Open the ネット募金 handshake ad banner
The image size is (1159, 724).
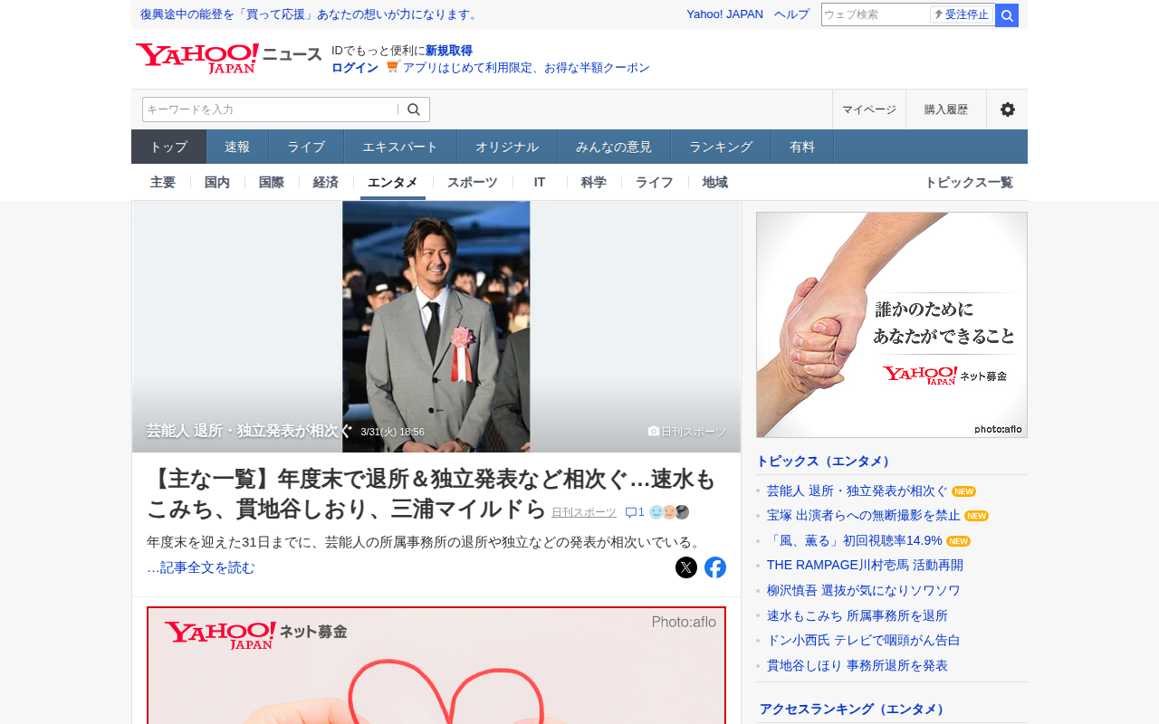tap(892, 325)
